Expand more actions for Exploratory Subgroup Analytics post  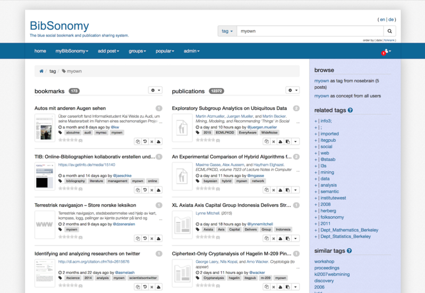(x=296, y=141)
